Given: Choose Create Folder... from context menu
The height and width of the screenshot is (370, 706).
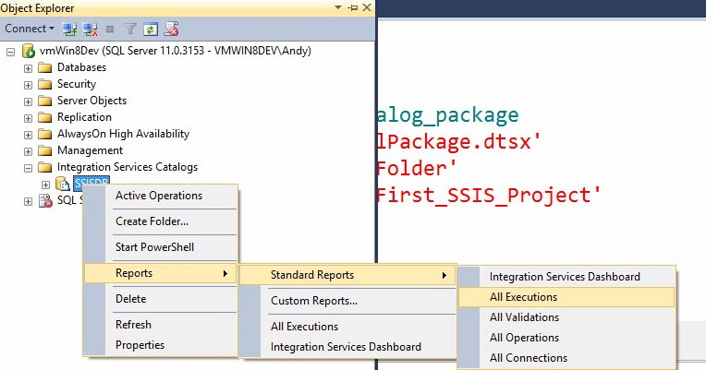Looking at the screenshot, I should (x=160, y=221).
